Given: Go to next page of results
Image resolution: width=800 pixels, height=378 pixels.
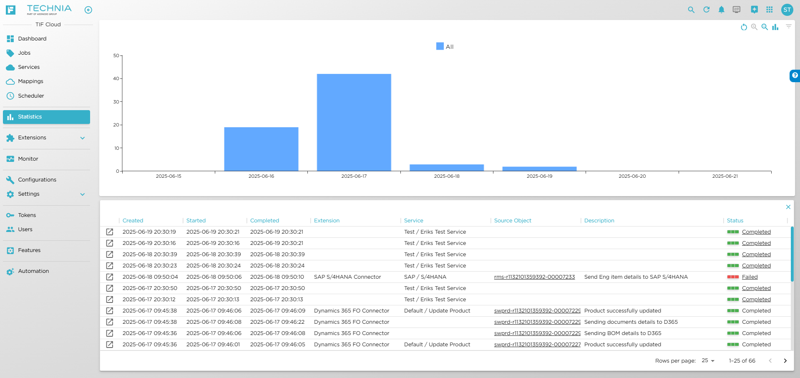Looking at the screenshot, I should (785, 361).
